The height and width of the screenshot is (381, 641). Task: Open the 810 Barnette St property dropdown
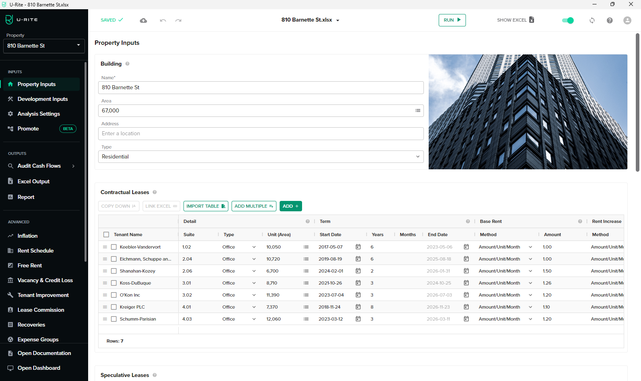[44, 46]
